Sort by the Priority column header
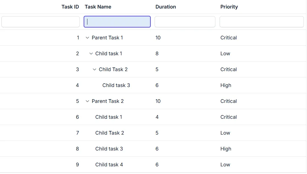Screen dimensions: 307x174 coord(229,7)
